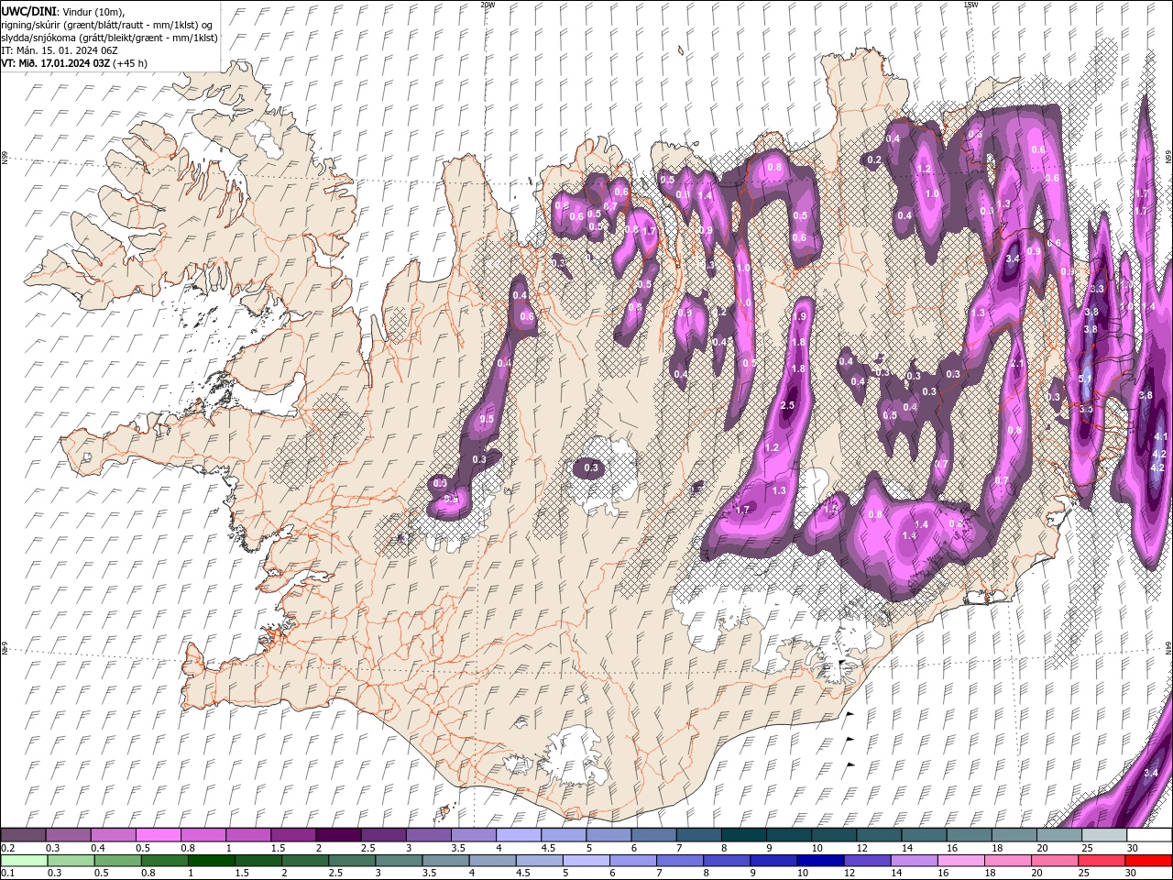Click the 2.5 value inside the central snow band

pyautogui.click(x=787, y=406)
